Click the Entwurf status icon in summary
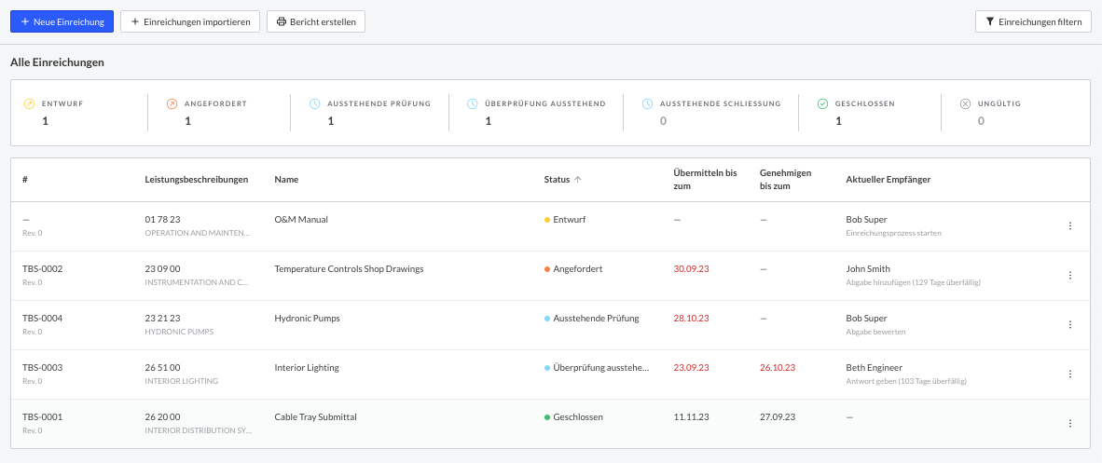The width and height of the screenshot is (1102, 463). pyautogui.click(x=29, y=103)
